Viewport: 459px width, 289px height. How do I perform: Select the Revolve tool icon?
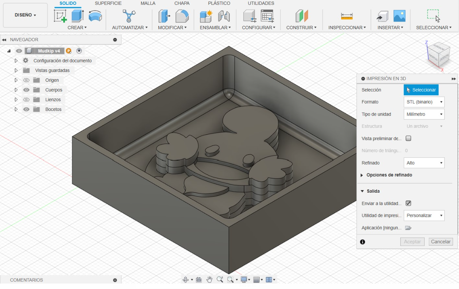95,16
